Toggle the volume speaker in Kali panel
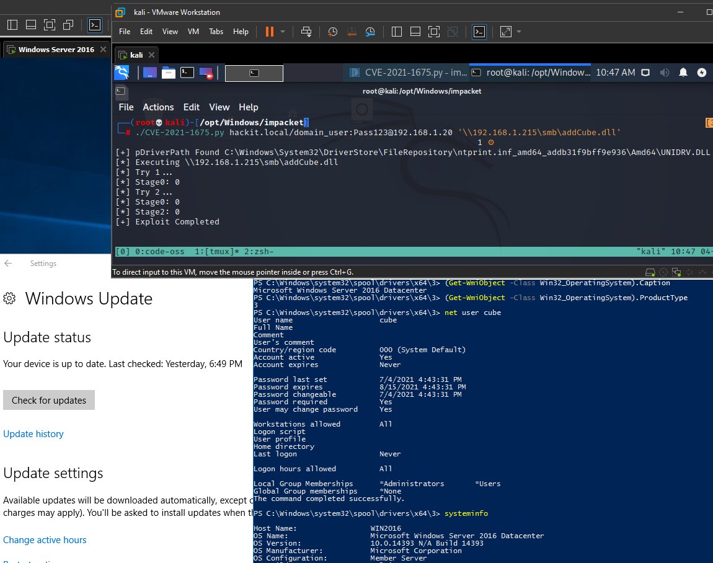The width and height of the screenshot is (713, 563). (665, 73)
